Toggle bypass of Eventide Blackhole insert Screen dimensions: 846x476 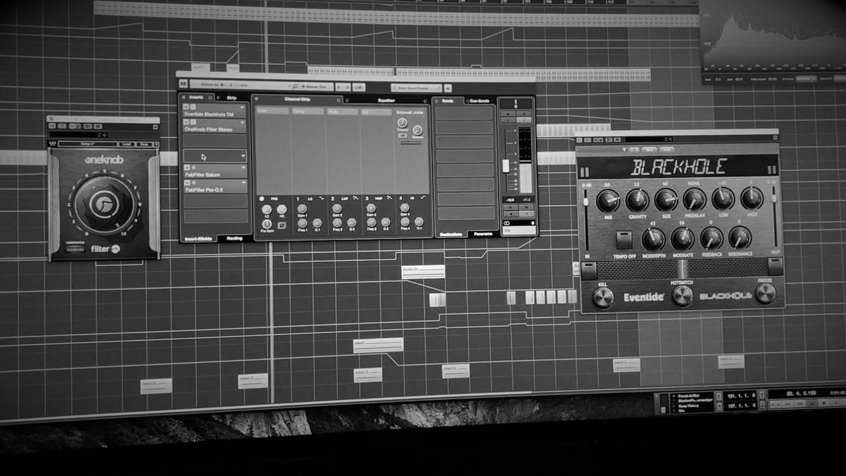[x=186, y=106]
